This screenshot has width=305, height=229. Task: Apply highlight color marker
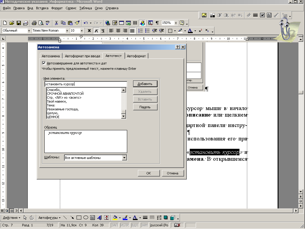(180, 31)
